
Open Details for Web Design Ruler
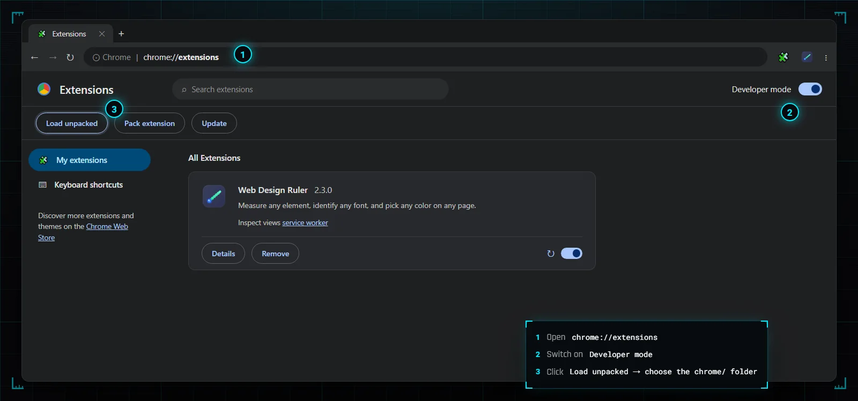click(x=223, y=254)
